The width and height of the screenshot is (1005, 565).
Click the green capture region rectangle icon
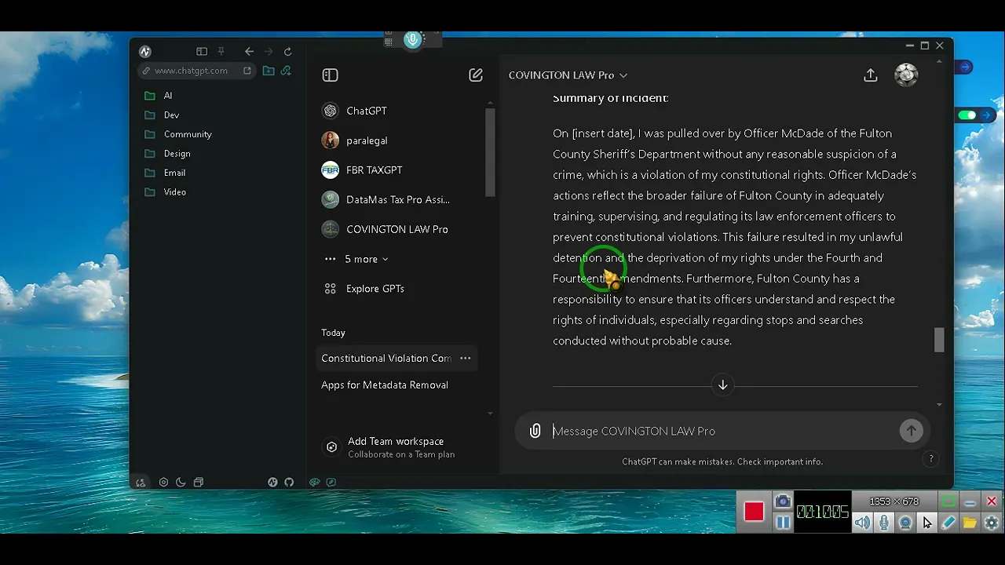pyautogui.click(x=948, y=501)
